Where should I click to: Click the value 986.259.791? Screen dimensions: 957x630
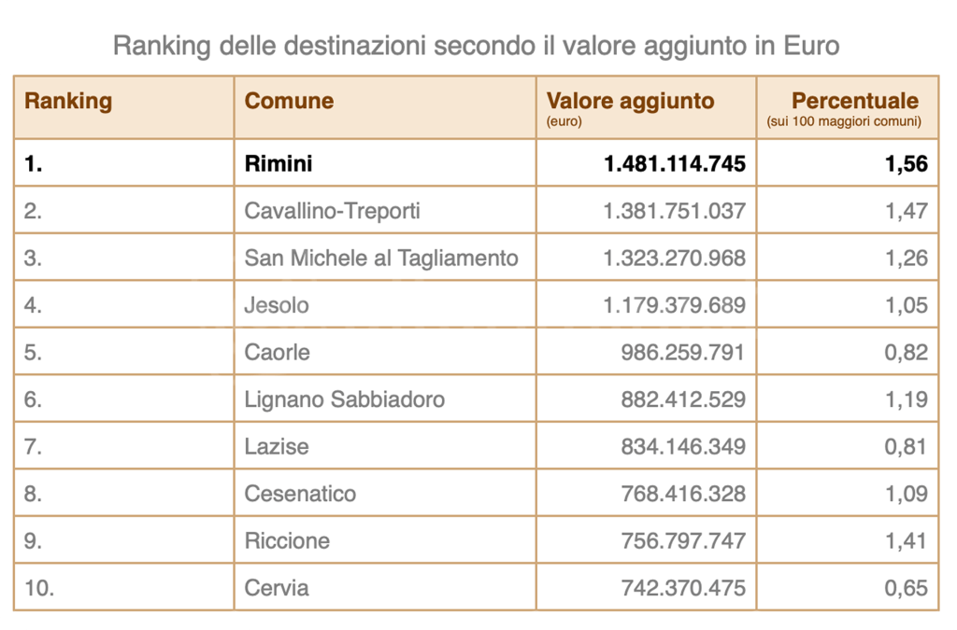pyautogui.click(x=683, y=353)
